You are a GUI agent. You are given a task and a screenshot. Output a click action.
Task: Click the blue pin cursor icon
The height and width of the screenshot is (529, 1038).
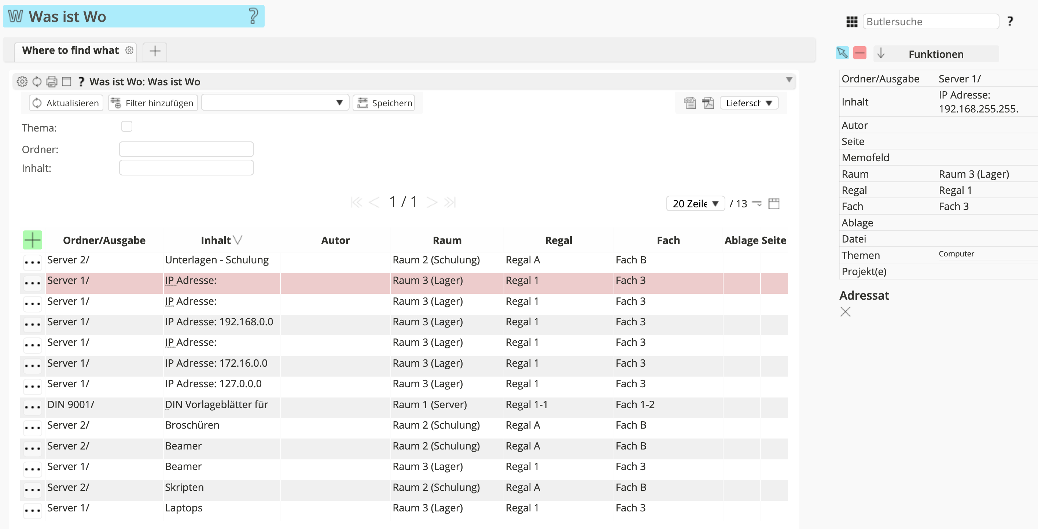(842, 53)
